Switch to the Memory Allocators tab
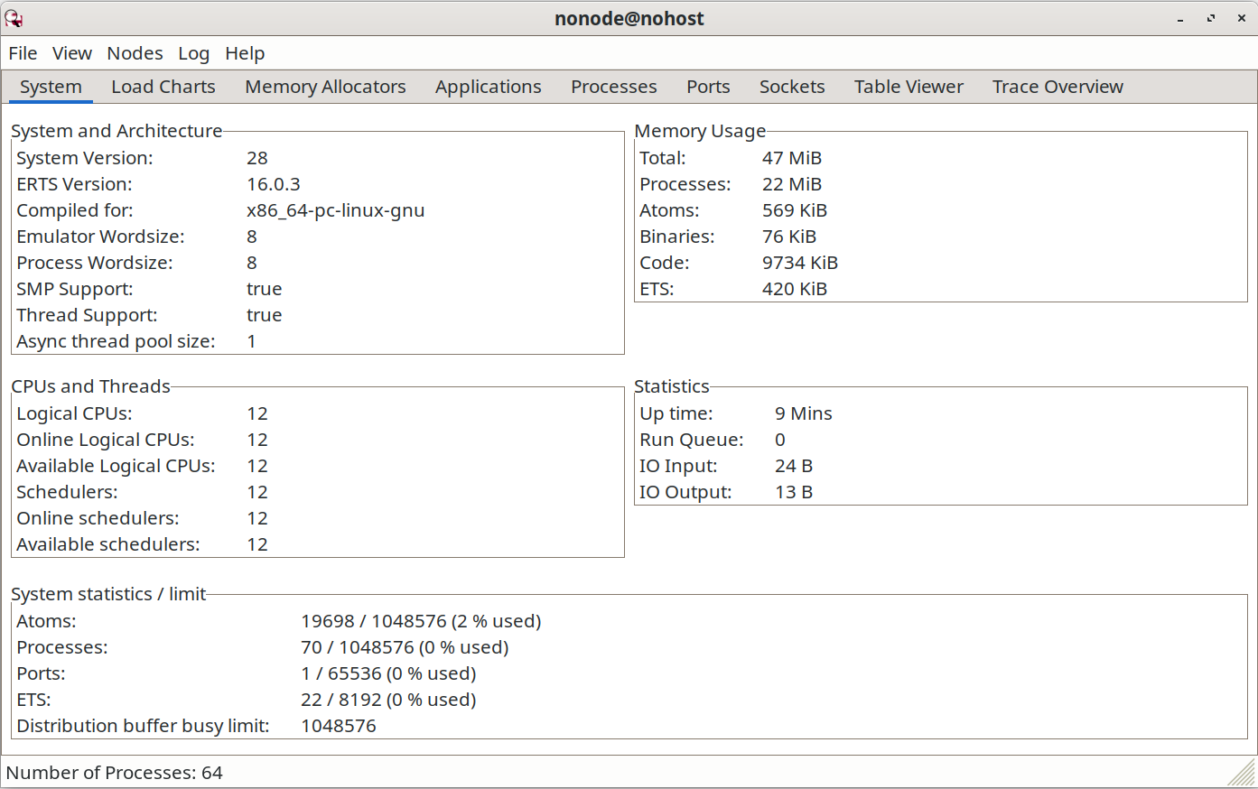Viewport: 1258px width, 789px height. click(x=325, y=87)
